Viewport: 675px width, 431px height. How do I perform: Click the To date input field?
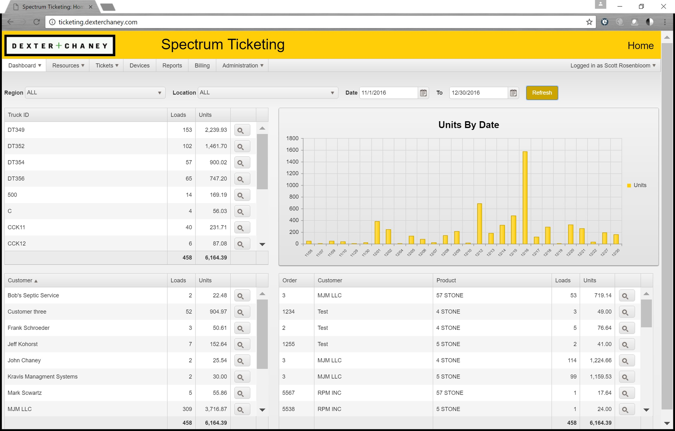(478, 93)
